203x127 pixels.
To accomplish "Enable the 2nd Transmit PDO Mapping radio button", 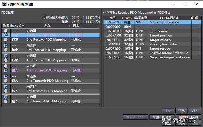I will click(x=6, y=81).
